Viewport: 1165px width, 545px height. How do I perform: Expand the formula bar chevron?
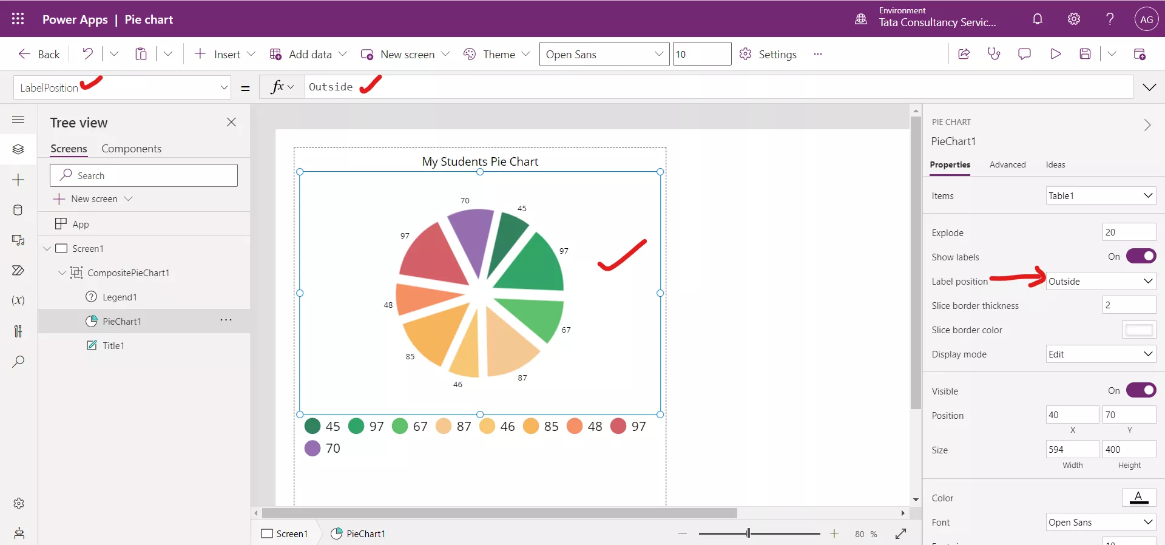[x=1149, y=87]
